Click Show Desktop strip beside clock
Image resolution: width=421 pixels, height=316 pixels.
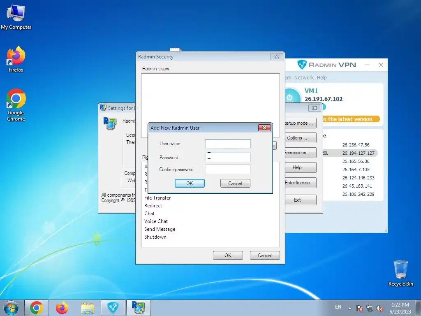tap(418, 308)
